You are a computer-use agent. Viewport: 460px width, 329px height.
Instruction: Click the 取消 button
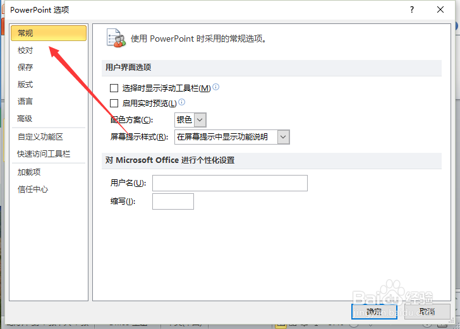427,312
